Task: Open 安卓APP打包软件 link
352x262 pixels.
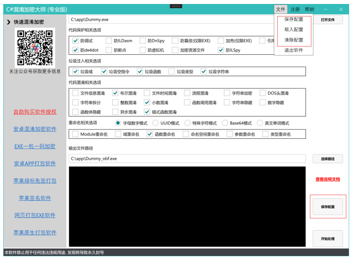Action: coord(35,163)
